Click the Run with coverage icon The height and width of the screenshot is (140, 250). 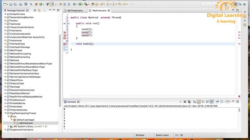pos(86,4)
